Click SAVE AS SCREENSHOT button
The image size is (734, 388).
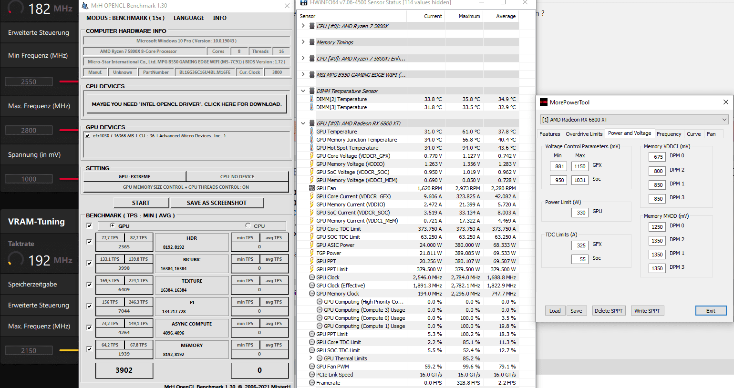coord(217,203)
